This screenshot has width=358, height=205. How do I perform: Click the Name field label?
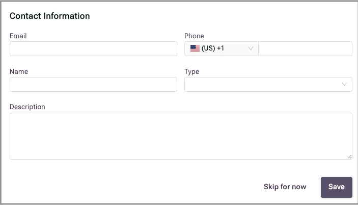19,72
